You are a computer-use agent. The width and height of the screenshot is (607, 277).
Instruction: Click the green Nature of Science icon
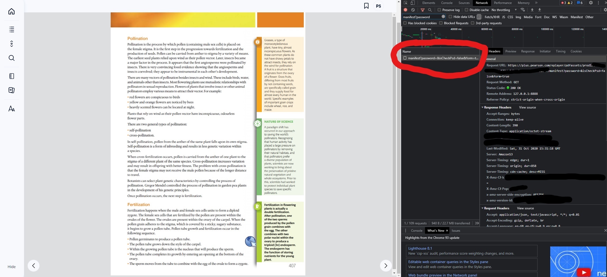coord(258,123)
